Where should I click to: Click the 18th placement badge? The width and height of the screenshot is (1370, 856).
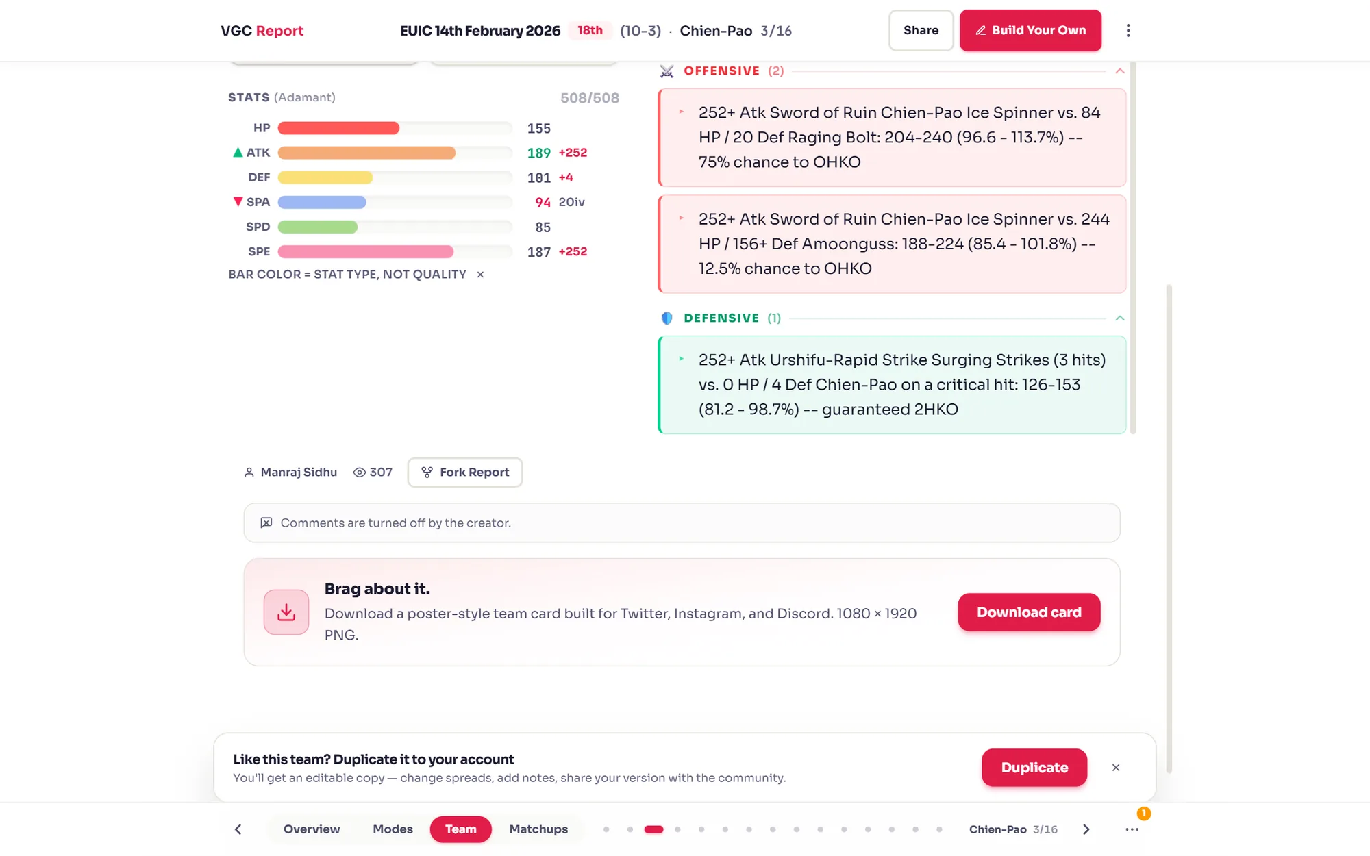pyautogui.click(x=590, y=30)
